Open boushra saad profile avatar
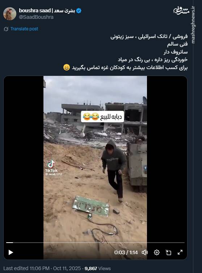 click(9, 14)
